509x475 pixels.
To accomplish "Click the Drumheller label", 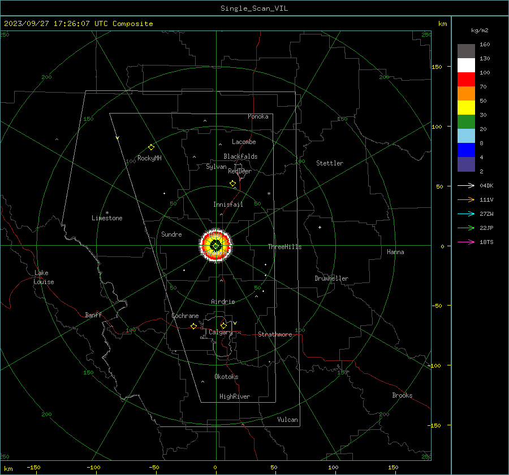I will click(x=331, y=278).
